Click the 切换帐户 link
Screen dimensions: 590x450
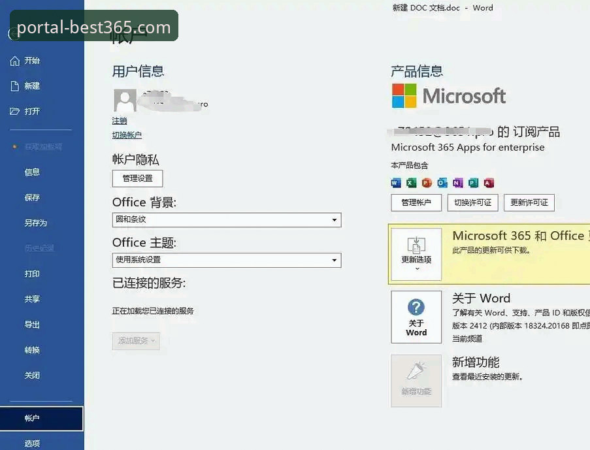(x=127, y=135)
